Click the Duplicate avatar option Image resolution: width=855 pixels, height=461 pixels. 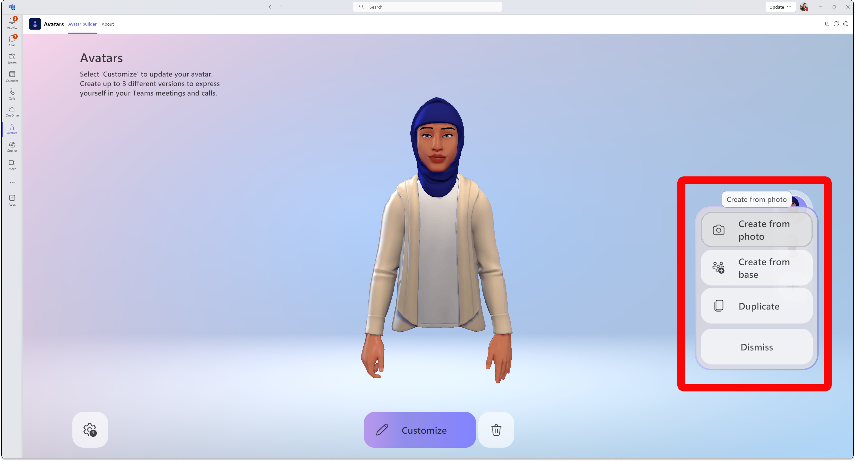coord(756,306)
